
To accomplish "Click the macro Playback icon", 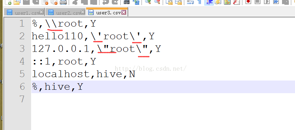I will (267, 2).
